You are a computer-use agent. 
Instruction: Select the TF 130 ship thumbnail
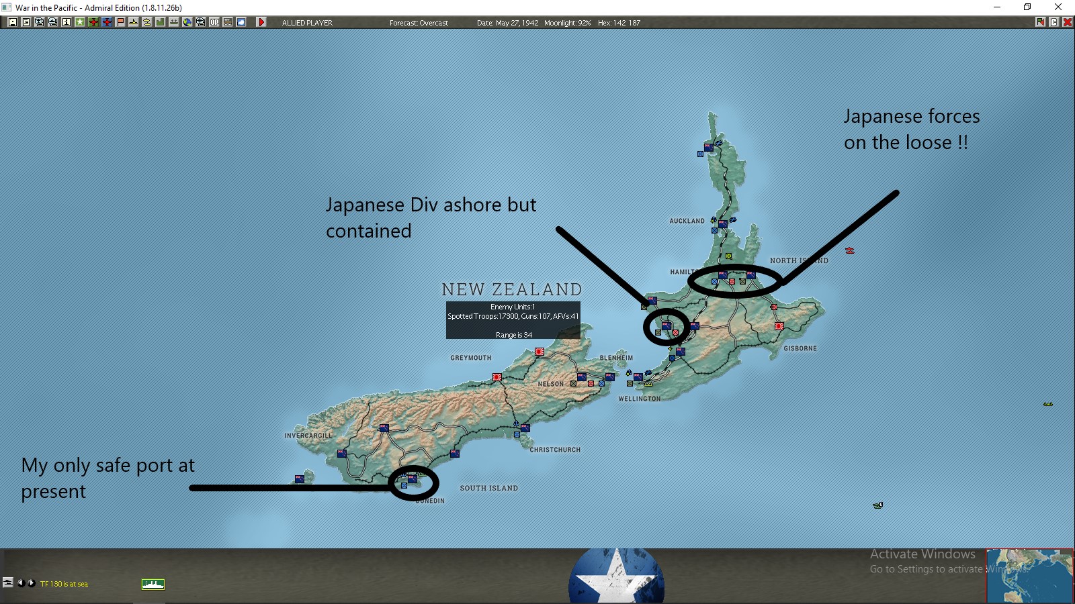[153, 584]
